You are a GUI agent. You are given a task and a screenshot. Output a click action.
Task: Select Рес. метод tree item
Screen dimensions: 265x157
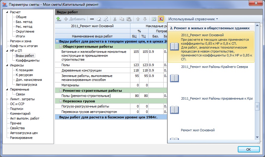click(x=24, y=27)
